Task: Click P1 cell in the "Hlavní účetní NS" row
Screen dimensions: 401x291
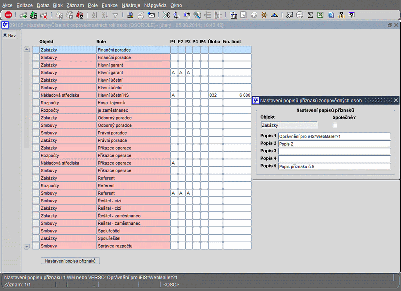Action: pos(174,95)
